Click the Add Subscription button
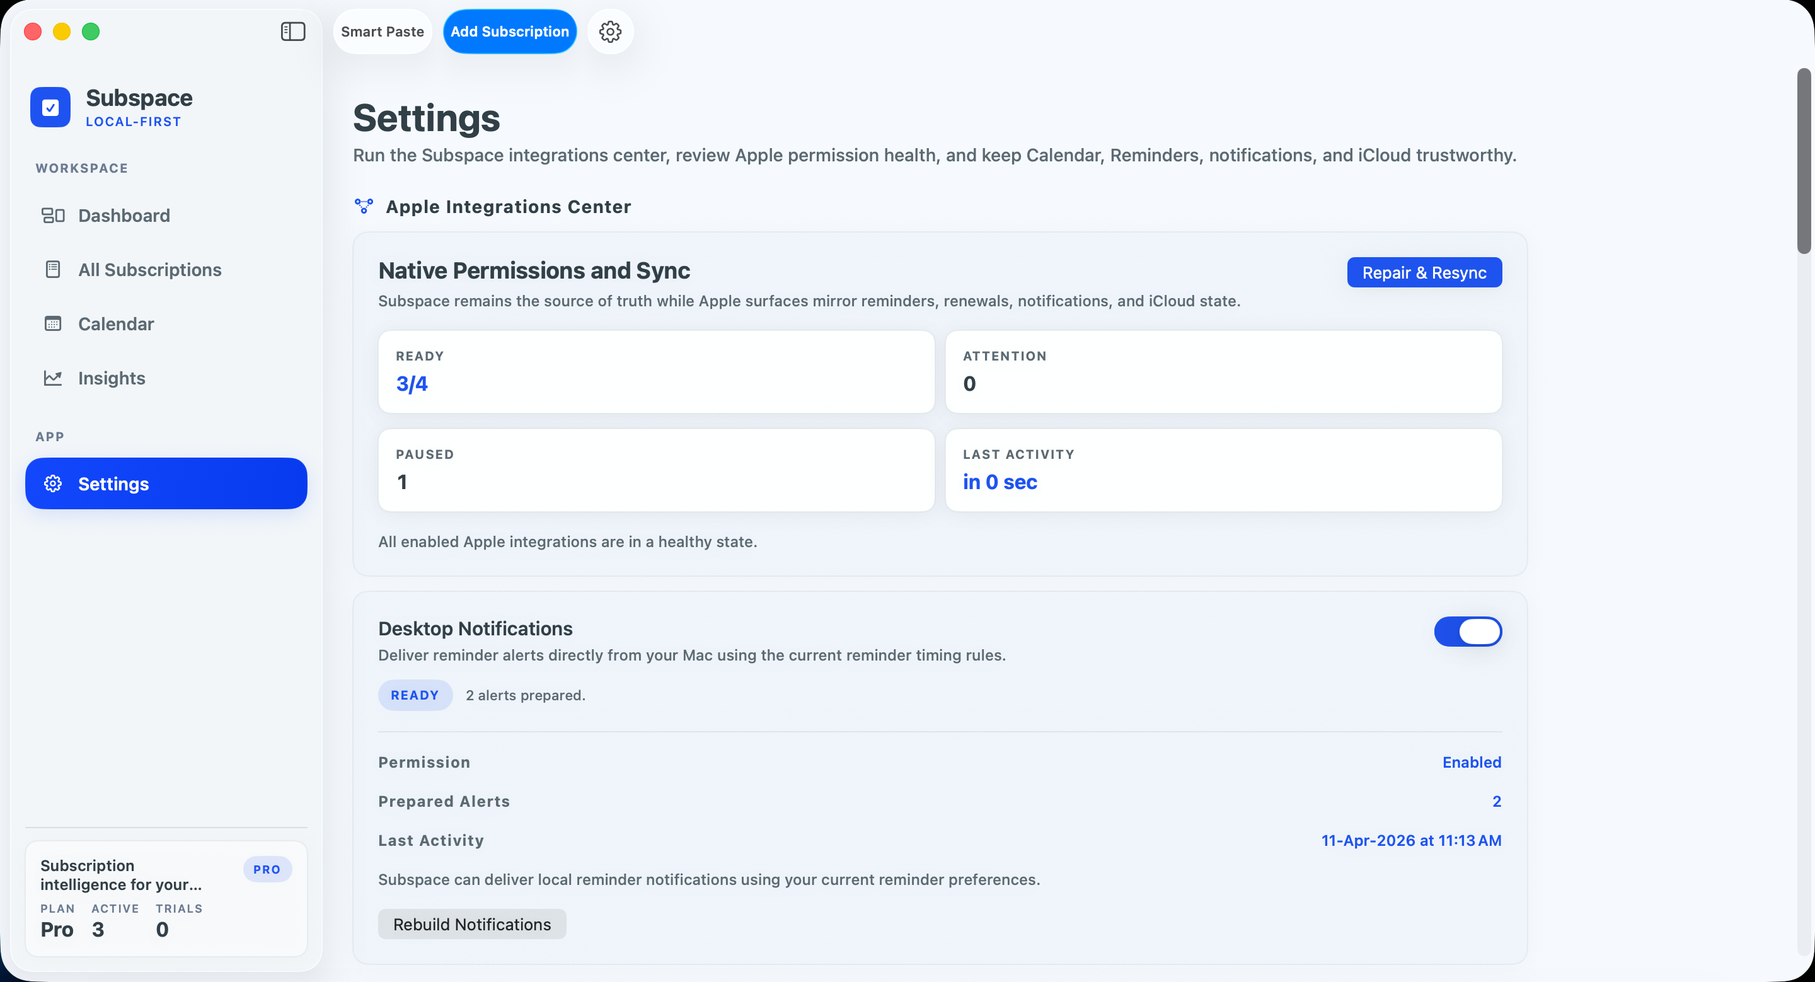This screenshot has height=982, width=1815. (509, 31)
